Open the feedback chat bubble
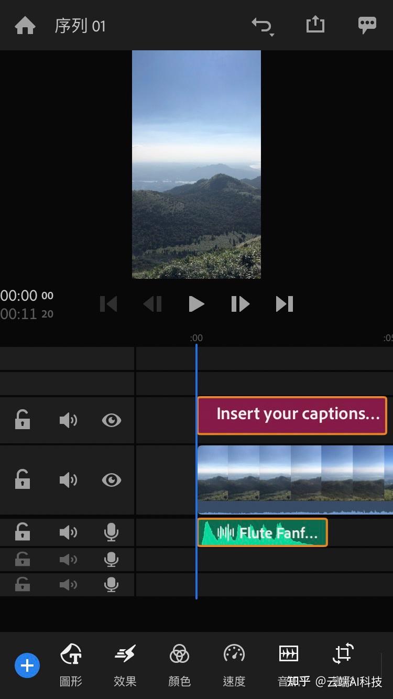This screenshot has height=699, width=393. click(367, 26)
